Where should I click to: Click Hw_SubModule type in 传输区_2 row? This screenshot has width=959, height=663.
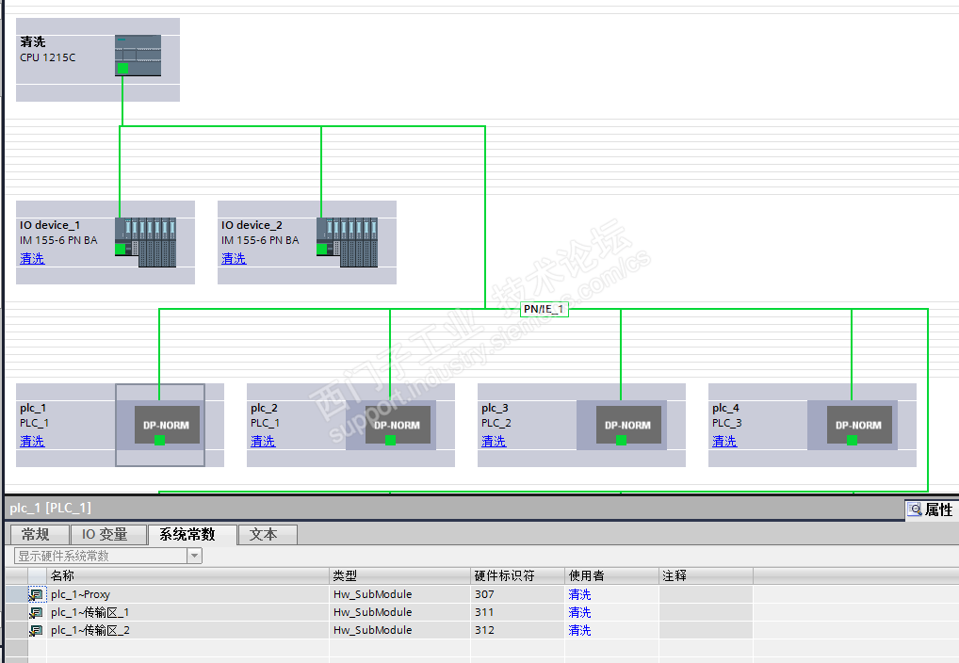(x=372, y=630)
